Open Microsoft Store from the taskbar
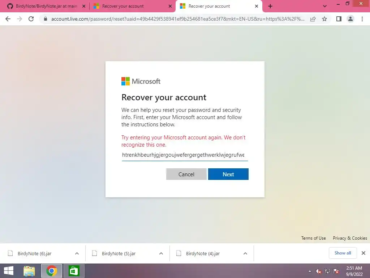This screenshot has height=278, width=370. coord(74,271)
